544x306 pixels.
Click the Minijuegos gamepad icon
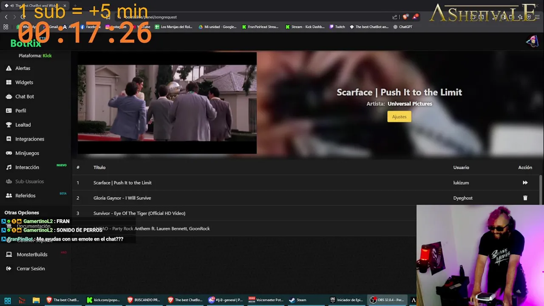click(x=8, y=153)
